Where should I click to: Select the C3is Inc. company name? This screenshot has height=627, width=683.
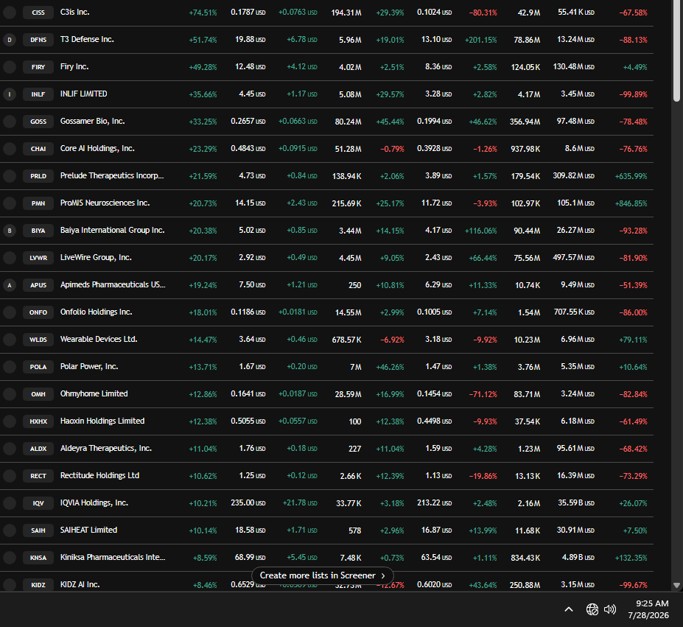[75, 13]
